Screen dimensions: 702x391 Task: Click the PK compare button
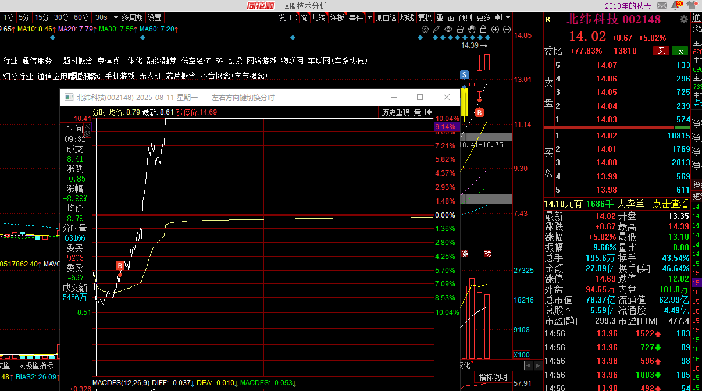(x=294, y=17)
